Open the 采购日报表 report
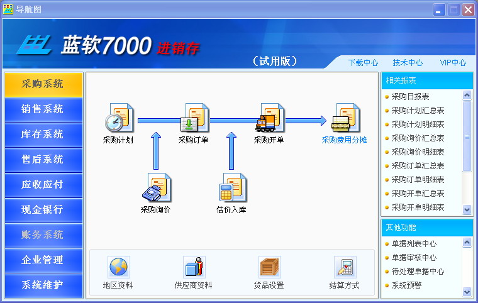 [410, 97]
